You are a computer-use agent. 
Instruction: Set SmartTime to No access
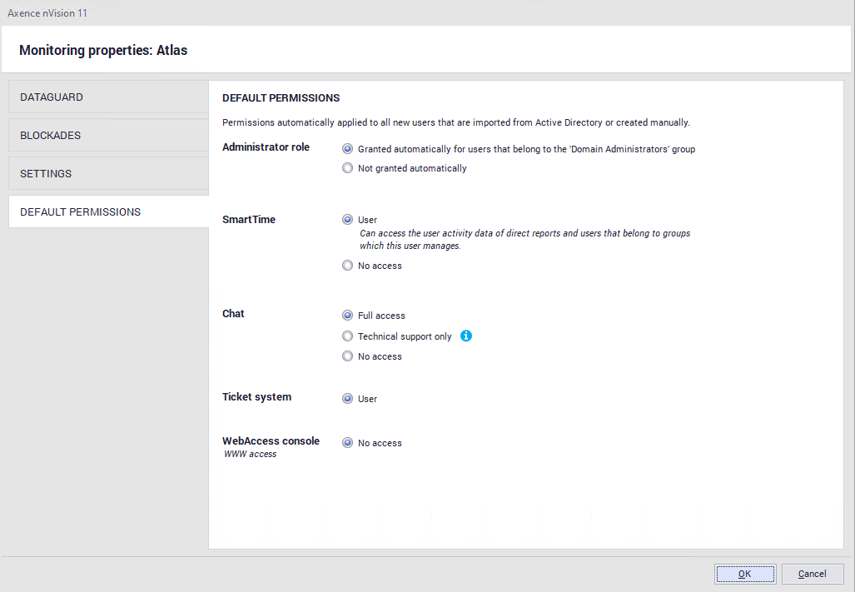click(x=348, y=266)
